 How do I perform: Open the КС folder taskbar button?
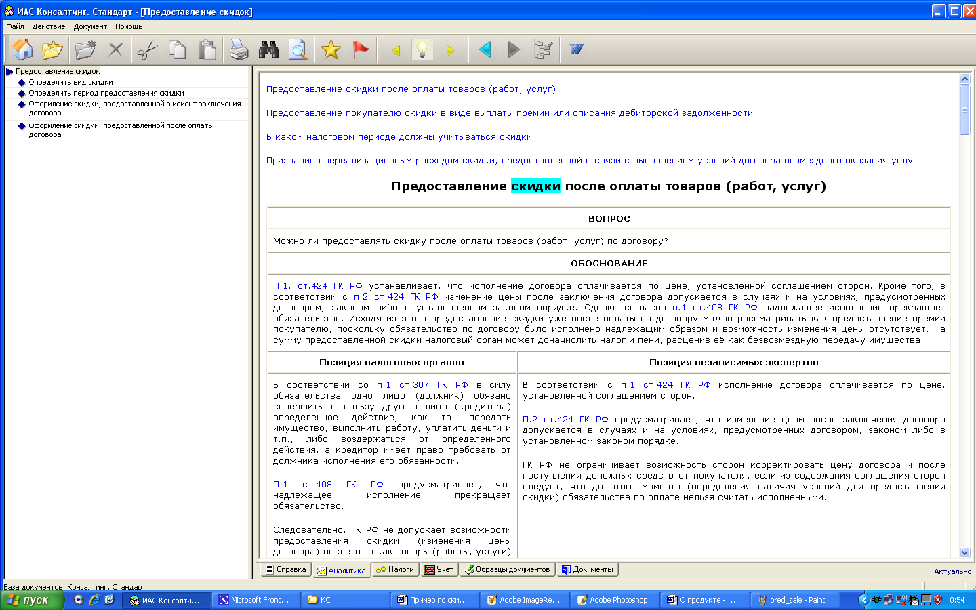345,600
